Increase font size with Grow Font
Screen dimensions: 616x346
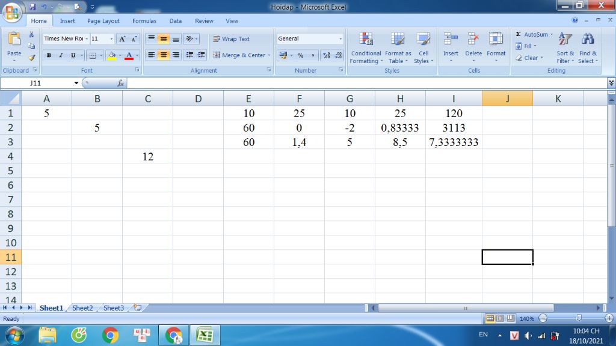(x=123, y=39)
